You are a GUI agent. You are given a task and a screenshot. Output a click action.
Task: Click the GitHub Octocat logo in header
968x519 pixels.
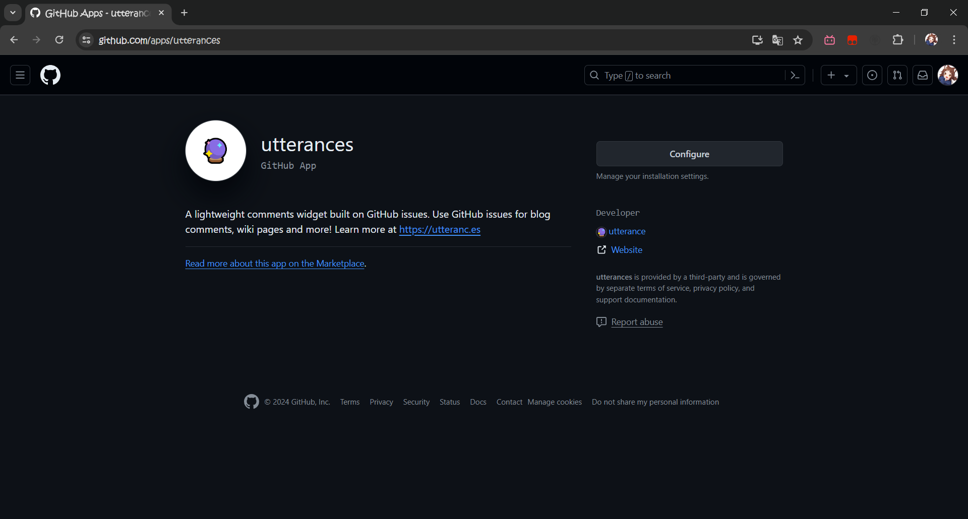pos(50,75)
